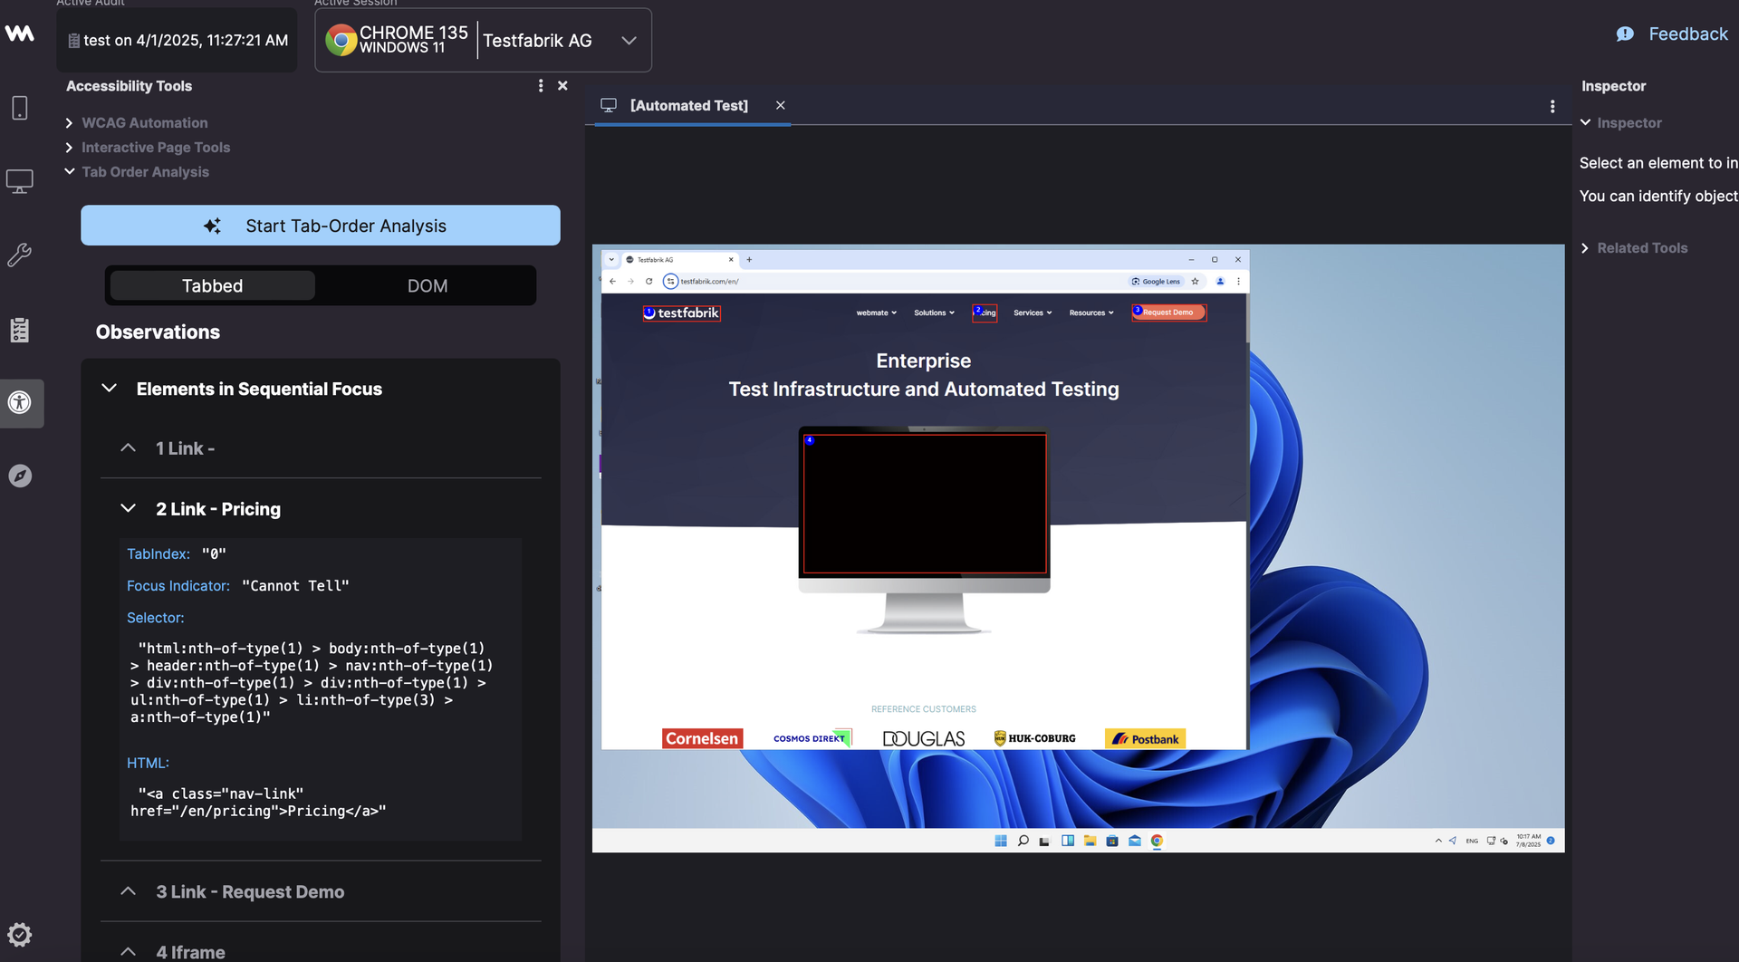The image size is (1739, 962).
Task: Open Accessibility Tools panel kebab menu
Action: coord(541,85)
